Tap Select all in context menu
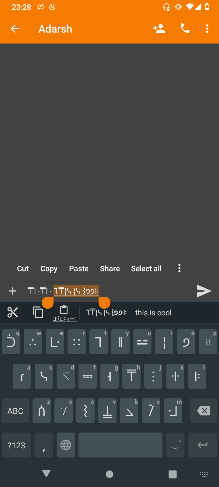The width and height of the screenshot is (219, 487). pyautogui.click(x=146, y=268)
